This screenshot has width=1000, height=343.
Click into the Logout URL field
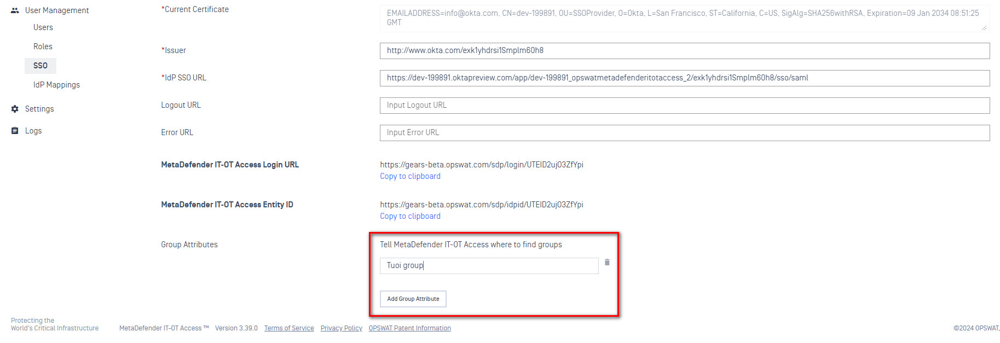pos(684,106)
